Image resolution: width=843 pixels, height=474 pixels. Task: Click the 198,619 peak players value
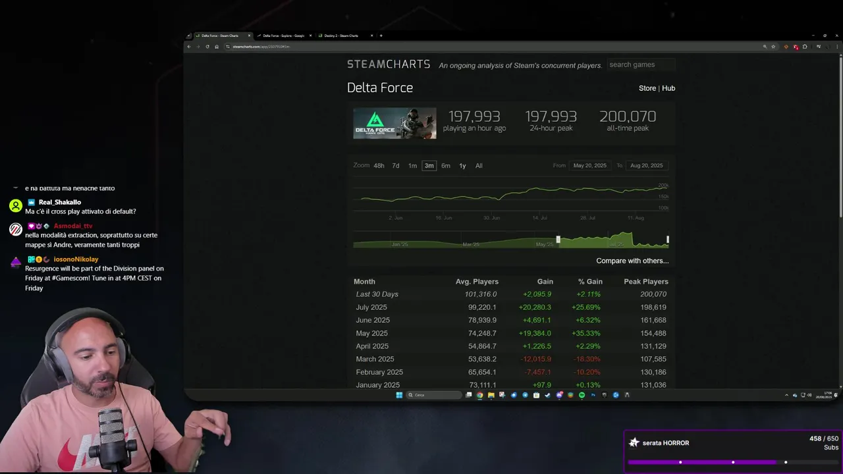(x=653, y=307)
